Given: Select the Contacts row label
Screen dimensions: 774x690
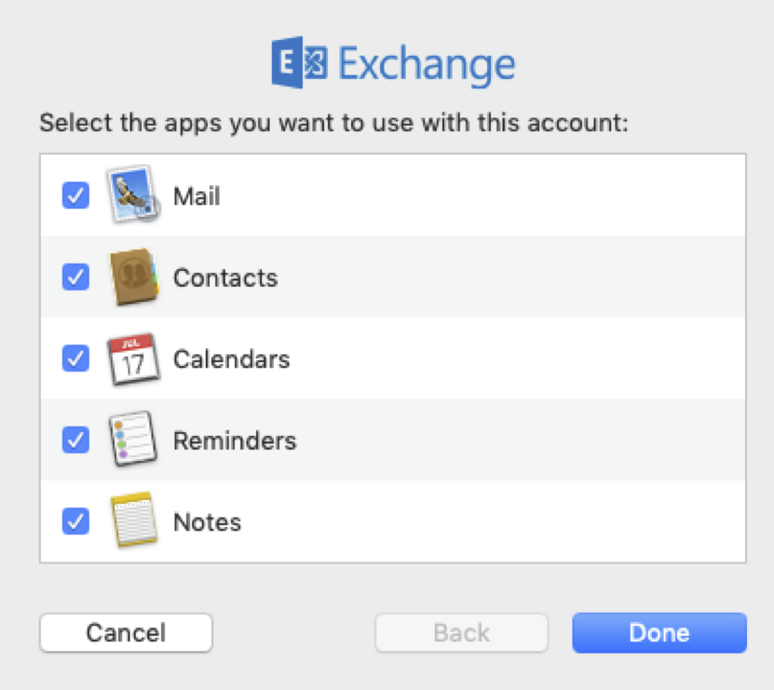Looking at the screenshot, I should (225, 277).
